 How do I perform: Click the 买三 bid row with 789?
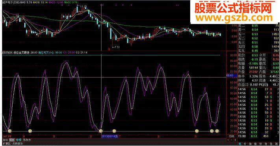point(258,43)
